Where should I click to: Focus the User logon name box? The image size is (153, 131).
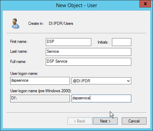coord(40,81)
